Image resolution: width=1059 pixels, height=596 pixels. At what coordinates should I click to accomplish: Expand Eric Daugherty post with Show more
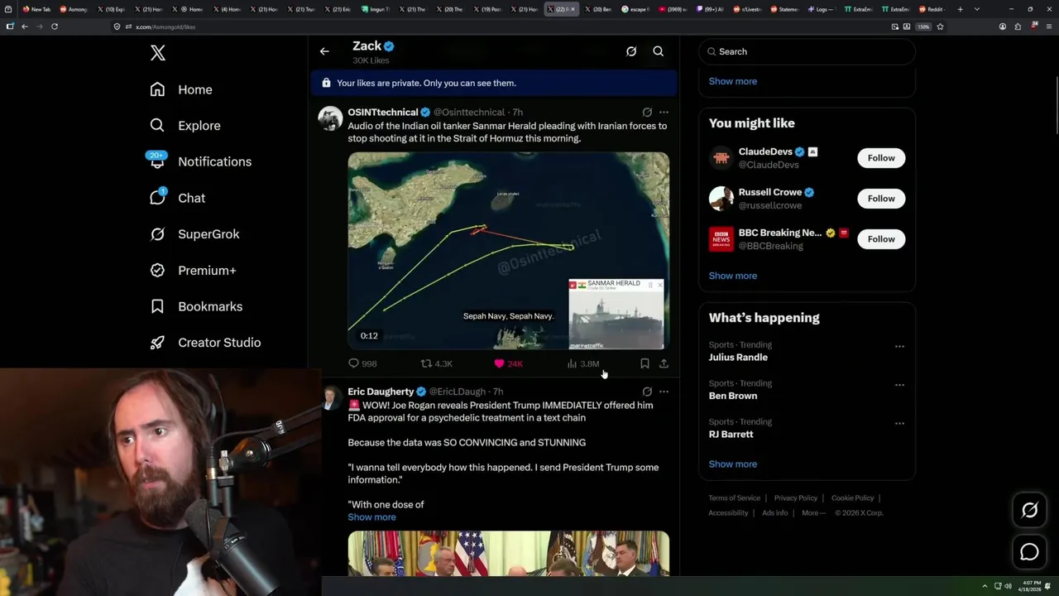tap(371, 517)
